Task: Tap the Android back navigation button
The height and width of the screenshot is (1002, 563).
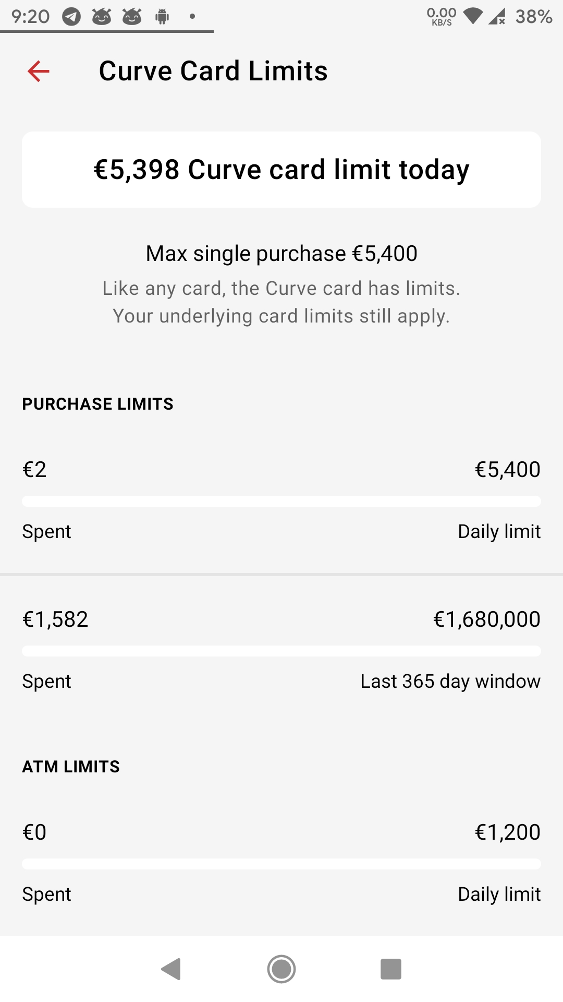Action: pyautogui.click(x=172, y=969)
